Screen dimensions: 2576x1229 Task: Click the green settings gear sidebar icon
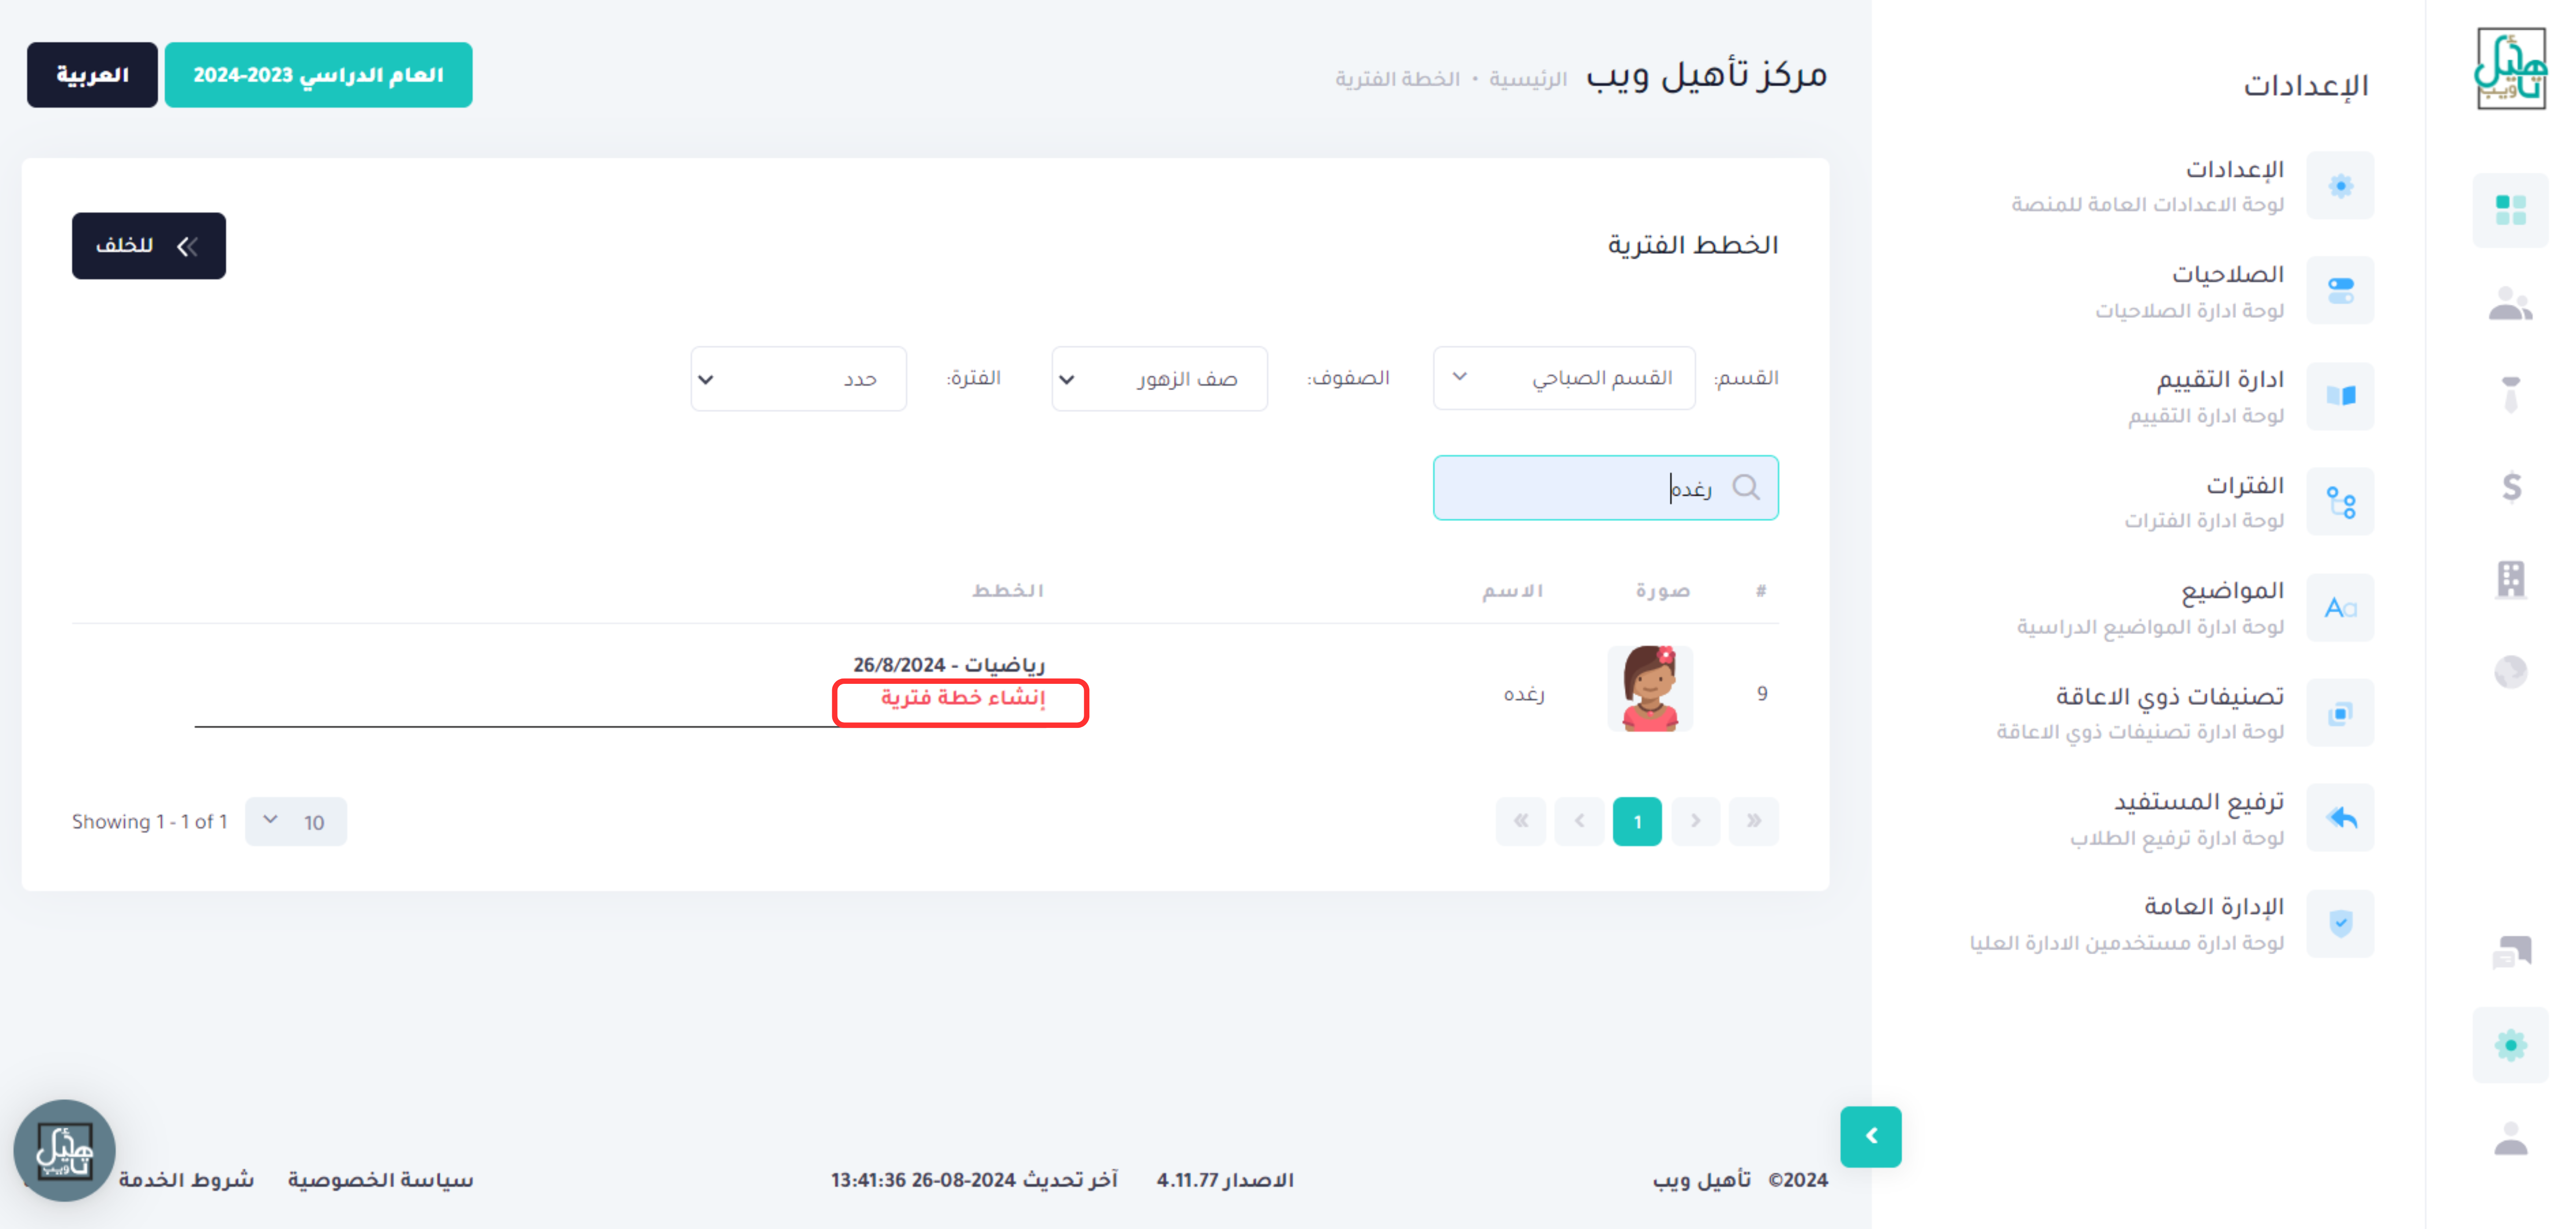(x=2510, y=1045)
